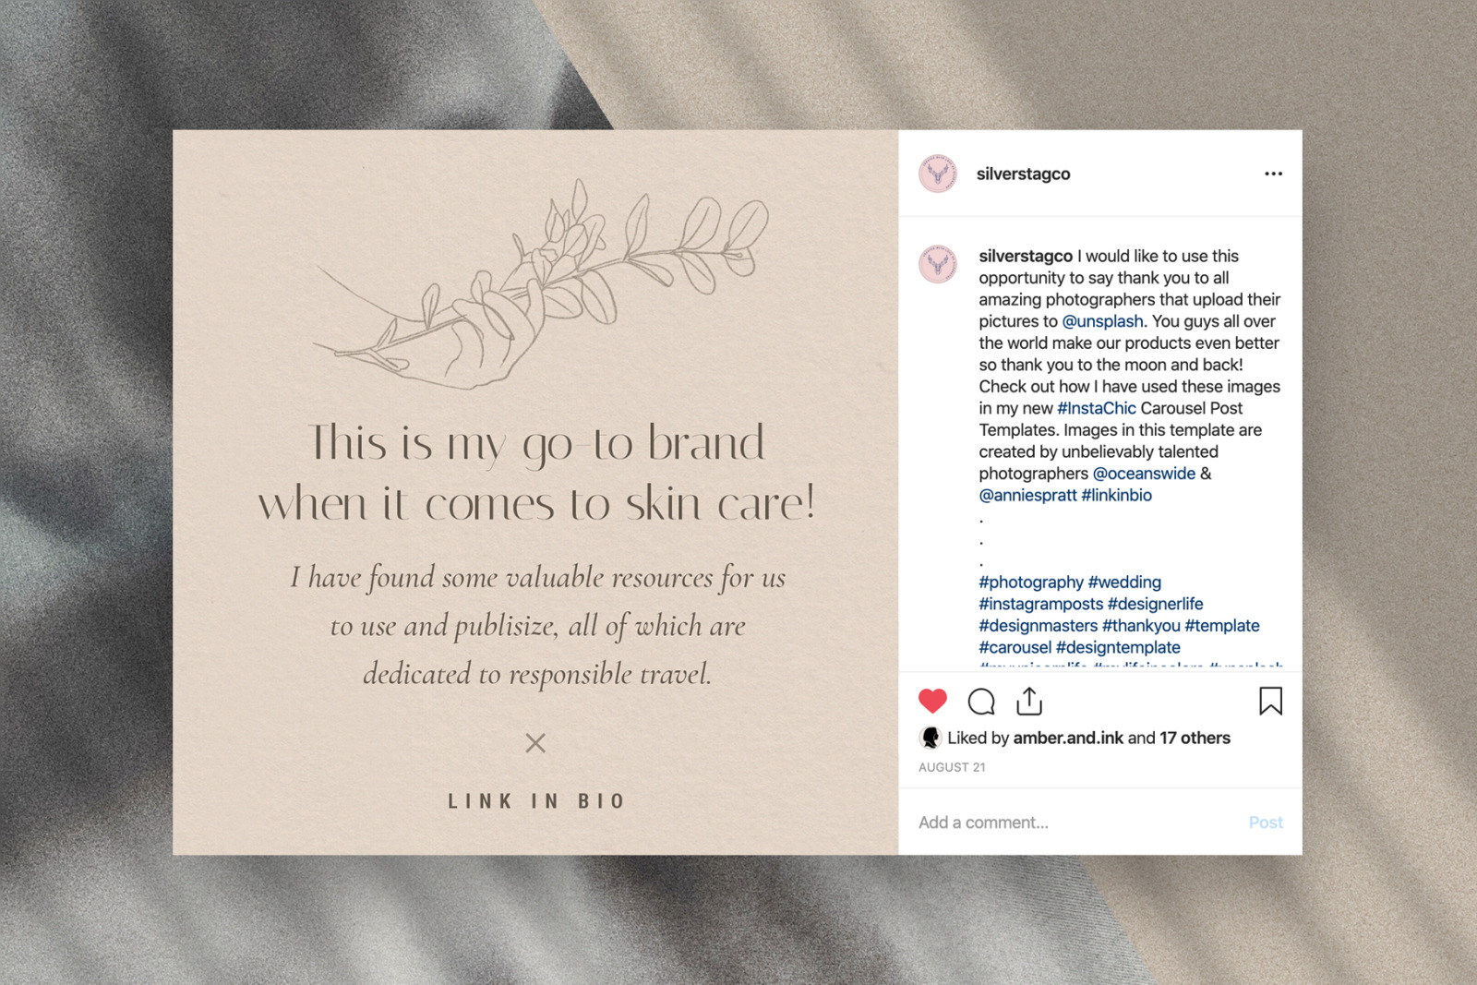Toggle the bookmark save icon
Image resolution: width=1477 pixels, height=985 pixels.
[1270, 702]
